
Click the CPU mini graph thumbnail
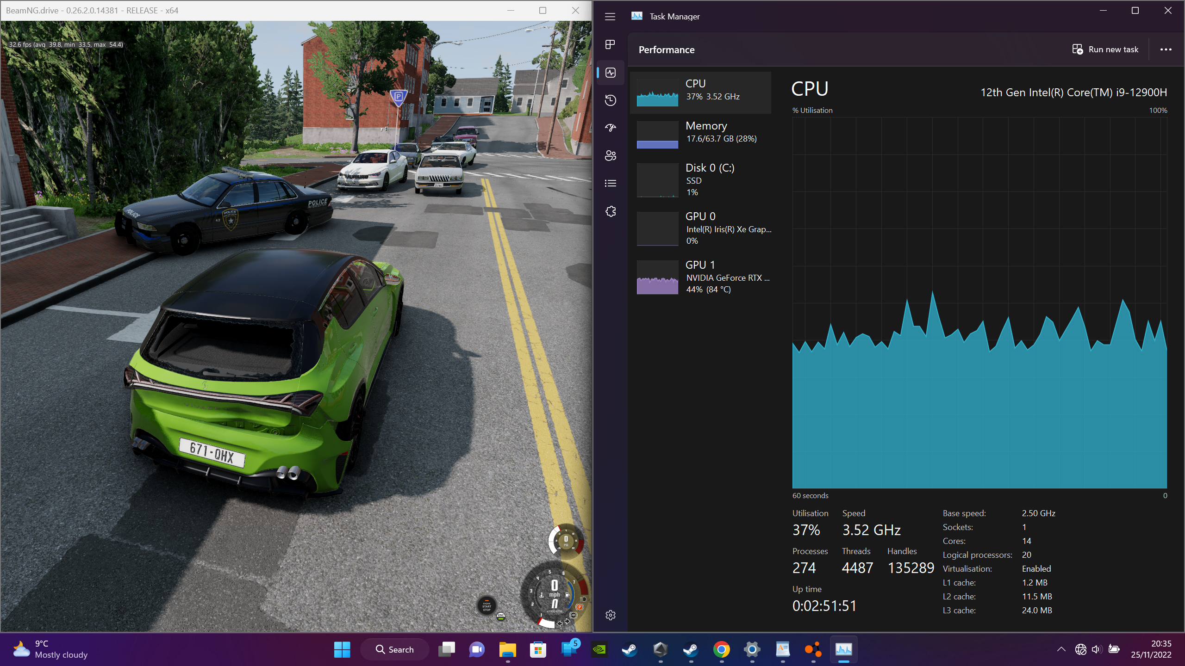(657, 92)
